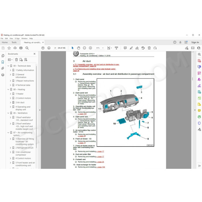Select the 1 Heater bookmark
The height and width of the screenshot is (202, 202).
(x=19, y=94)
